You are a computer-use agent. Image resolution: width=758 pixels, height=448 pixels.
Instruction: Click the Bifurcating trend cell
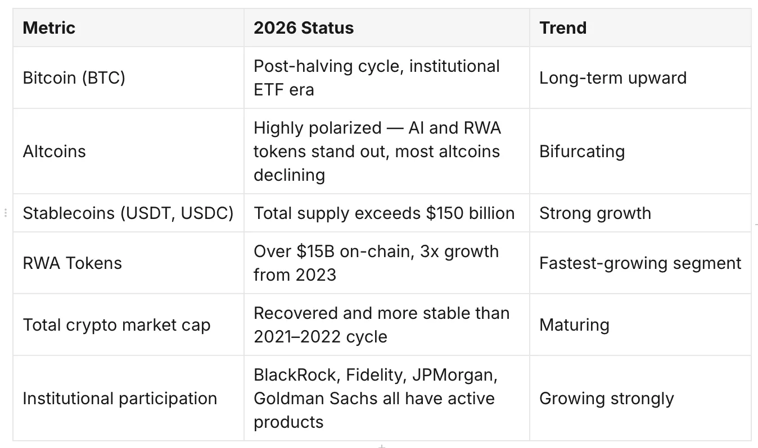tap(640, 151)
